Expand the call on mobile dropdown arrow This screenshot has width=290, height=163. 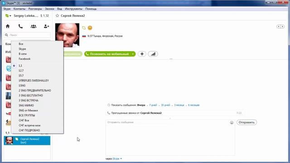(x=133, y=54)
